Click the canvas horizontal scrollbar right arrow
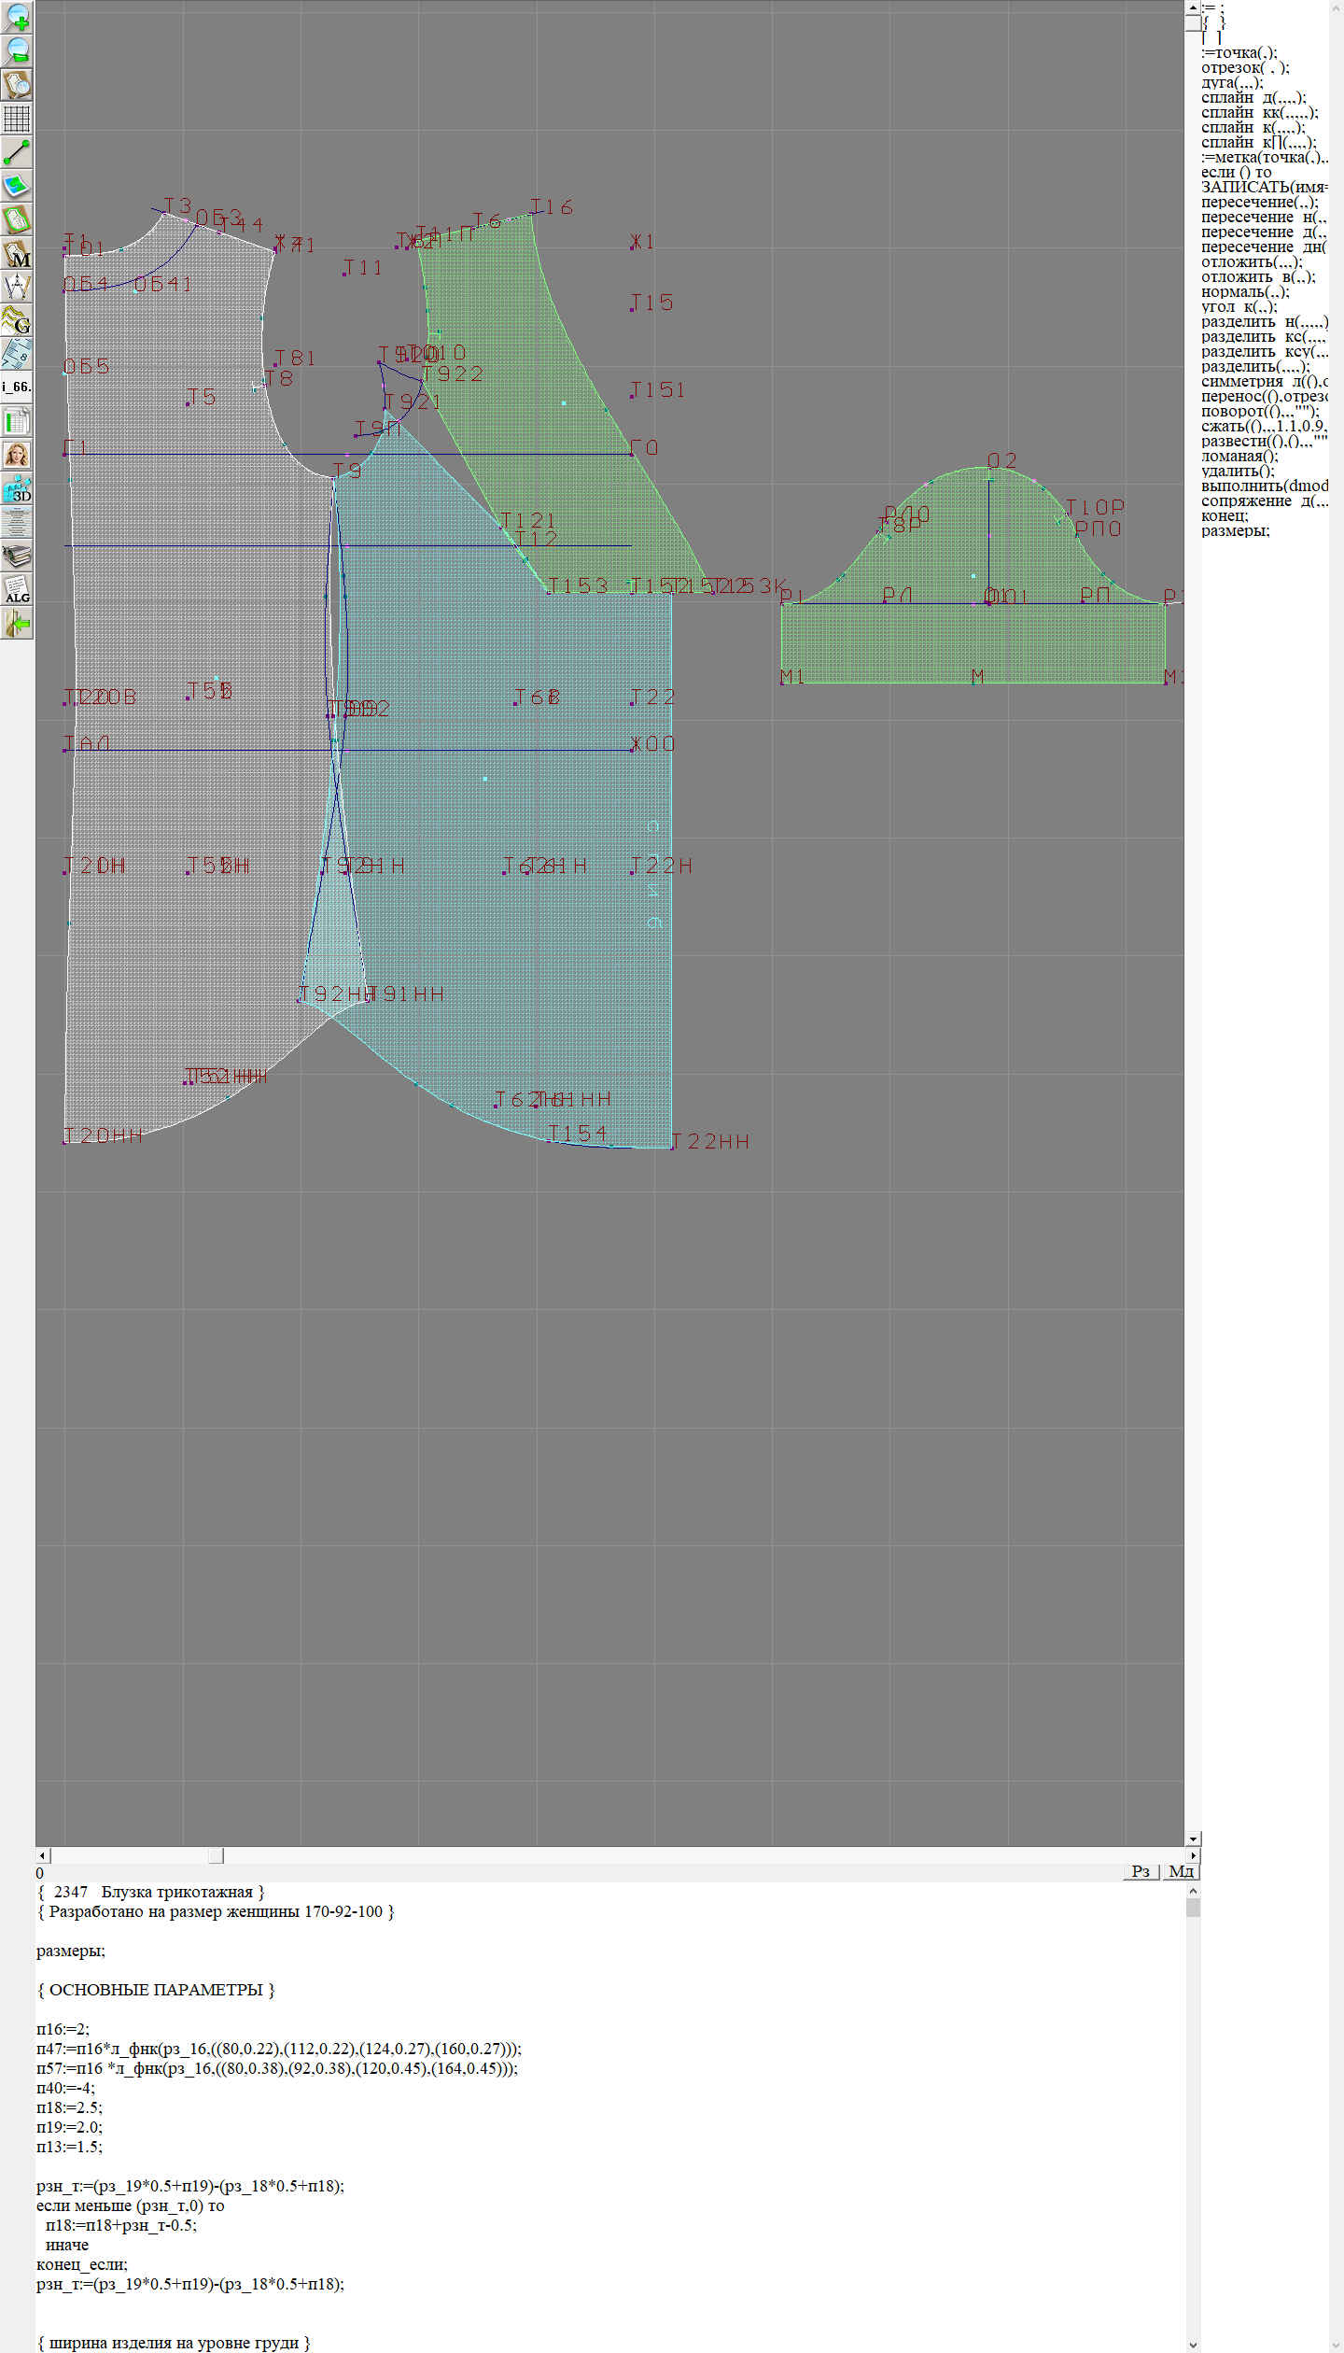Viewport: 1344px width, 2353px height. (1192, 1855)
